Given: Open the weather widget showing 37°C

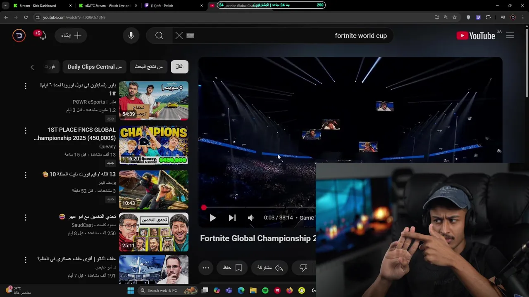Looking at the screenshot, I should tap(18, 290).
